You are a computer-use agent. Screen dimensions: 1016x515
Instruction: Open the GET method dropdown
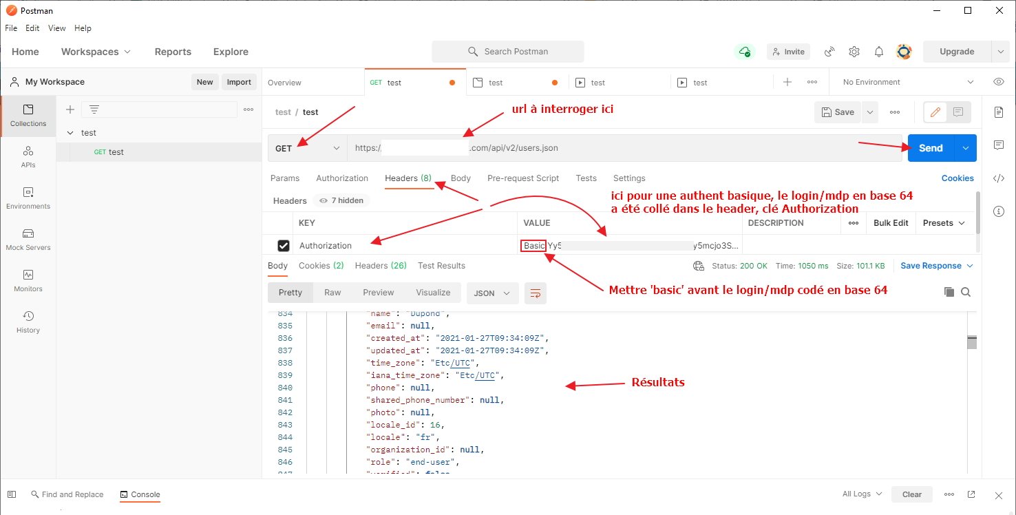[307, 148]
